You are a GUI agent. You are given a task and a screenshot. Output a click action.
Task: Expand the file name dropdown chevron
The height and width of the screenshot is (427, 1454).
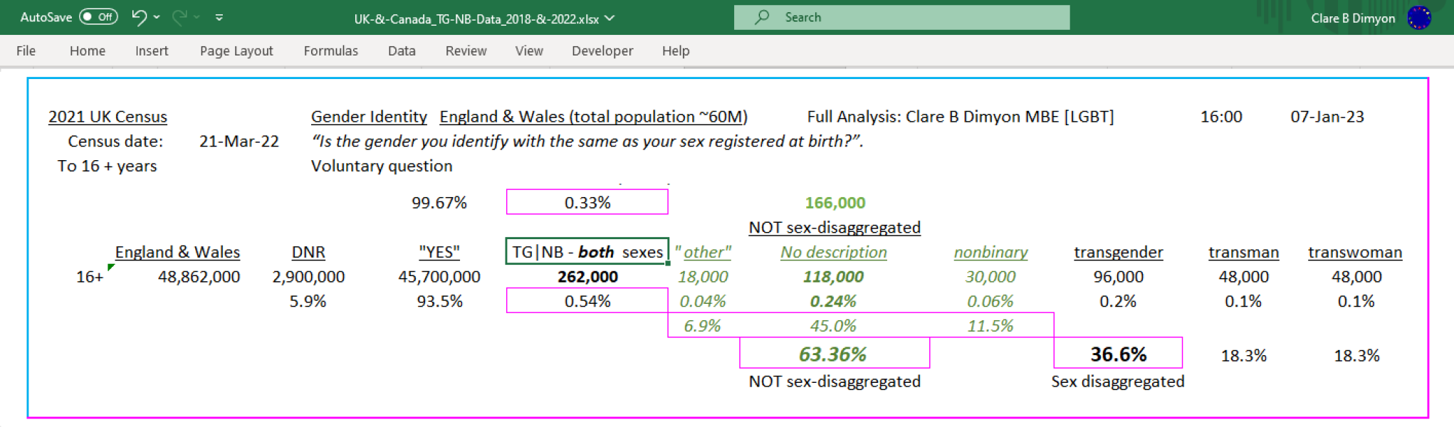click(x=610, y=19)
